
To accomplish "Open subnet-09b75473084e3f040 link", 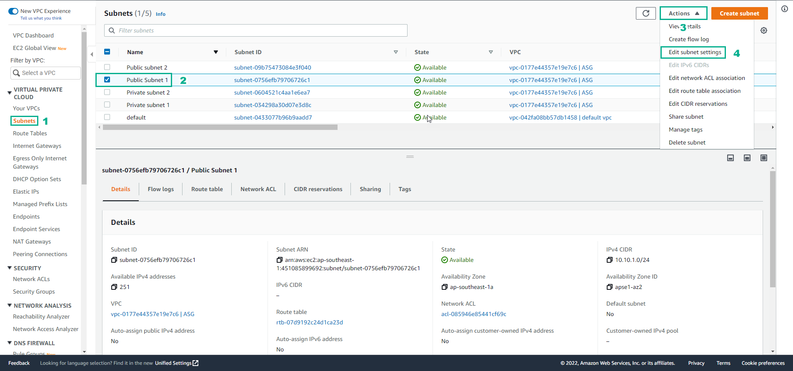I will 273,67.
